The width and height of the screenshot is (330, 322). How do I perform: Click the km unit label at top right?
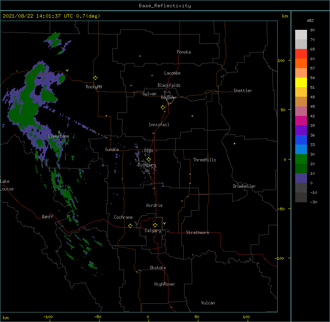pyautogui.click(x=285, y=16)
